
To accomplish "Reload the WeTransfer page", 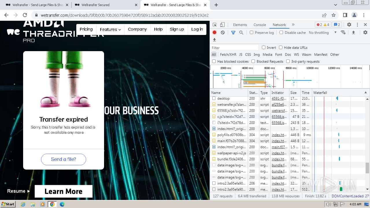I will click(x=25, y=15).
